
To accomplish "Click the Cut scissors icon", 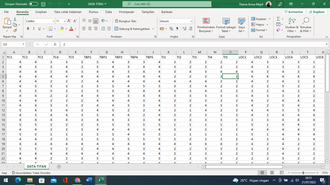I will (15, 19).
